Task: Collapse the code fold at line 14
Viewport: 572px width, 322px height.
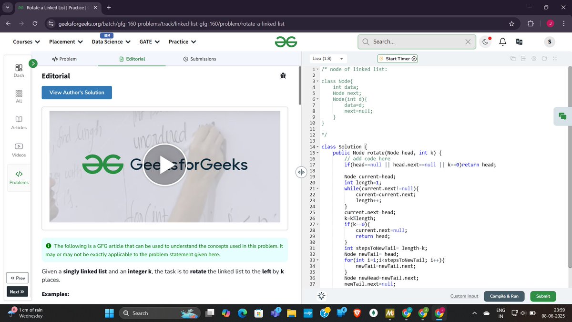Action: tap(317, 147)
